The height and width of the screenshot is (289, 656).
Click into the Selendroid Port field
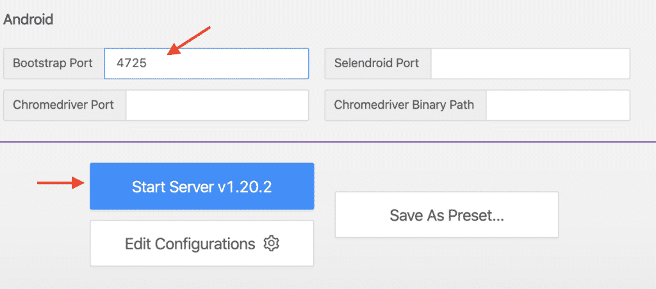coord(530,63)
